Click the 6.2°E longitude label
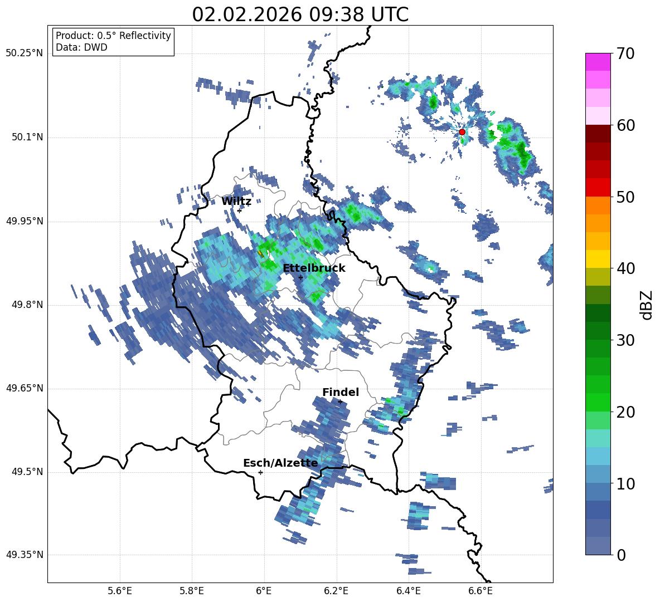660x602 pixels. coord(336,591)
